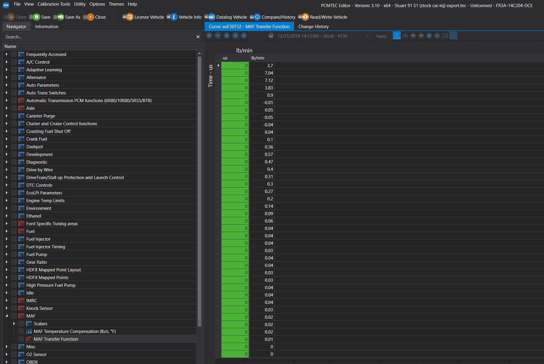
Task: Open the Datalog Vehicle tool
Action: 211,17
